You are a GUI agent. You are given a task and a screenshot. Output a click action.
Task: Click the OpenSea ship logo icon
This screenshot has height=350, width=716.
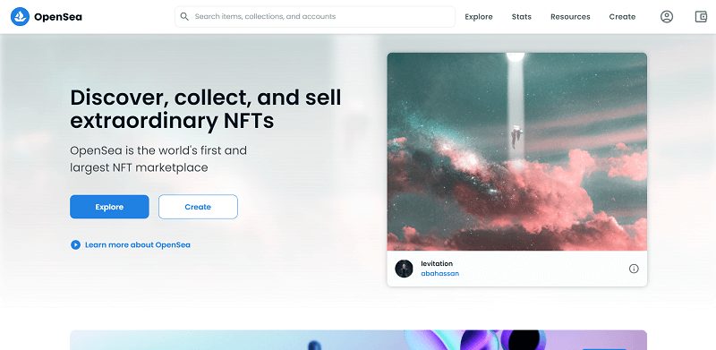pyautogui.click(x=20, y=17)
